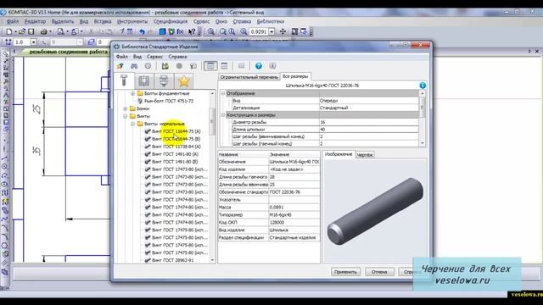Open the Справка menu in library dialog
Screen dimensions: 543x305
177,57
